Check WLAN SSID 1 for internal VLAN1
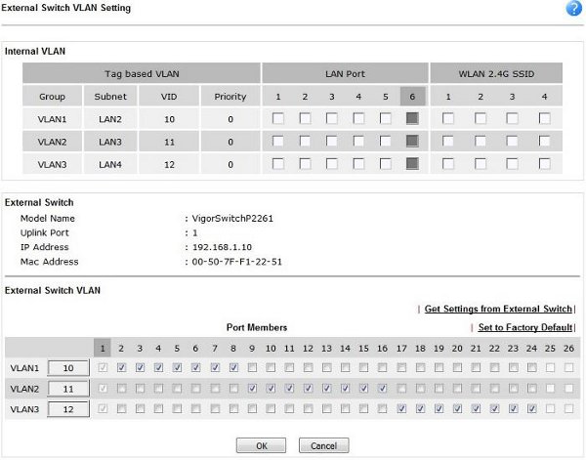Screen dimensions: 586x460 point(448,118)
